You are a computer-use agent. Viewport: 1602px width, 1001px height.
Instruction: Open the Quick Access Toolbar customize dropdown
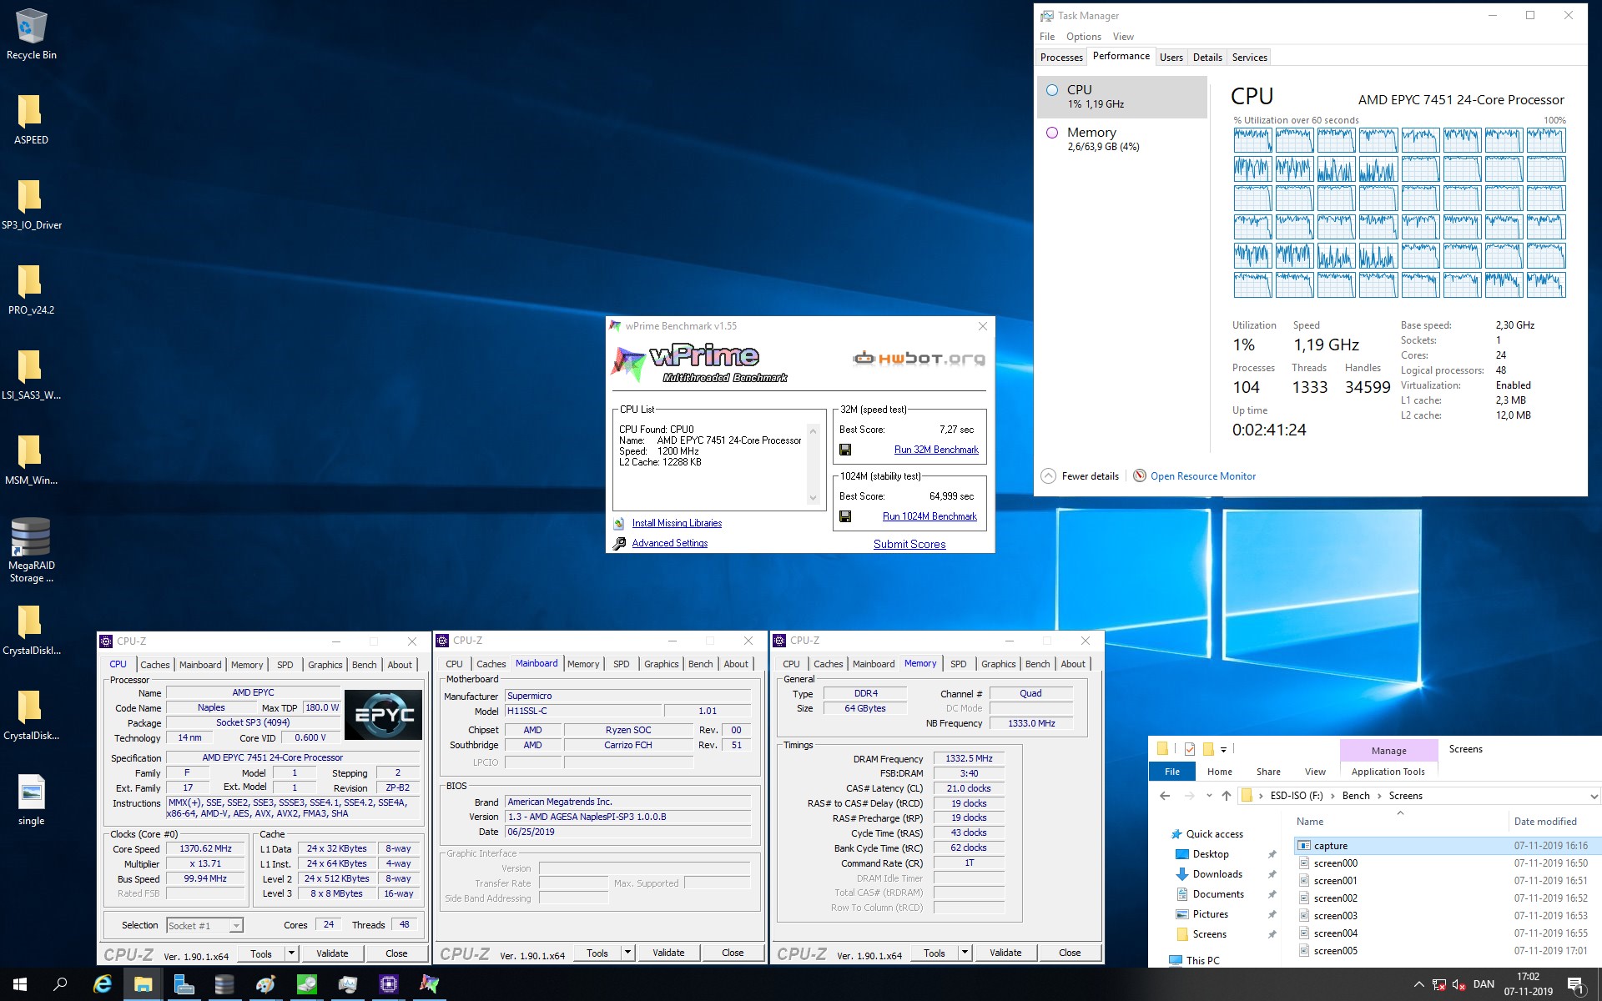coord(1223,749)
